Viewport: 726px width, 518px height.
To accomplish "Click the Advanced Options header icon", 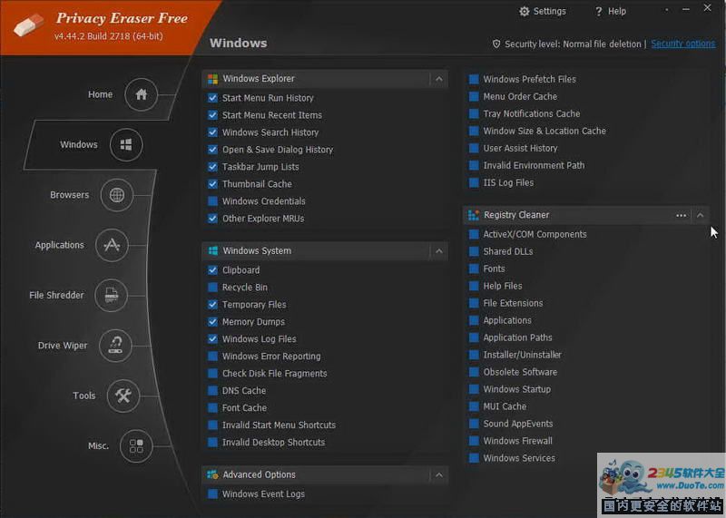I will tap(213, 474).
